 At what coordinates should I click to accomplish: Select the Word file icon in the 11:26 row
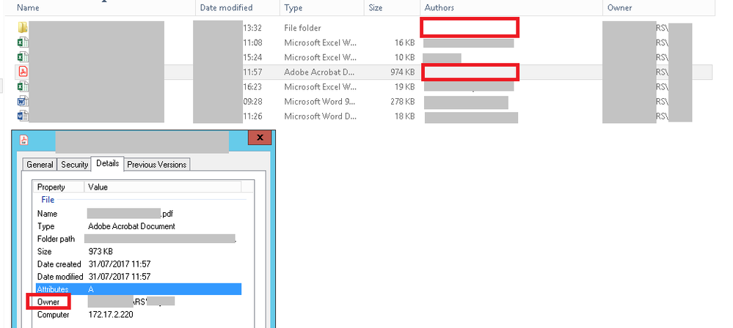point(23,116)
